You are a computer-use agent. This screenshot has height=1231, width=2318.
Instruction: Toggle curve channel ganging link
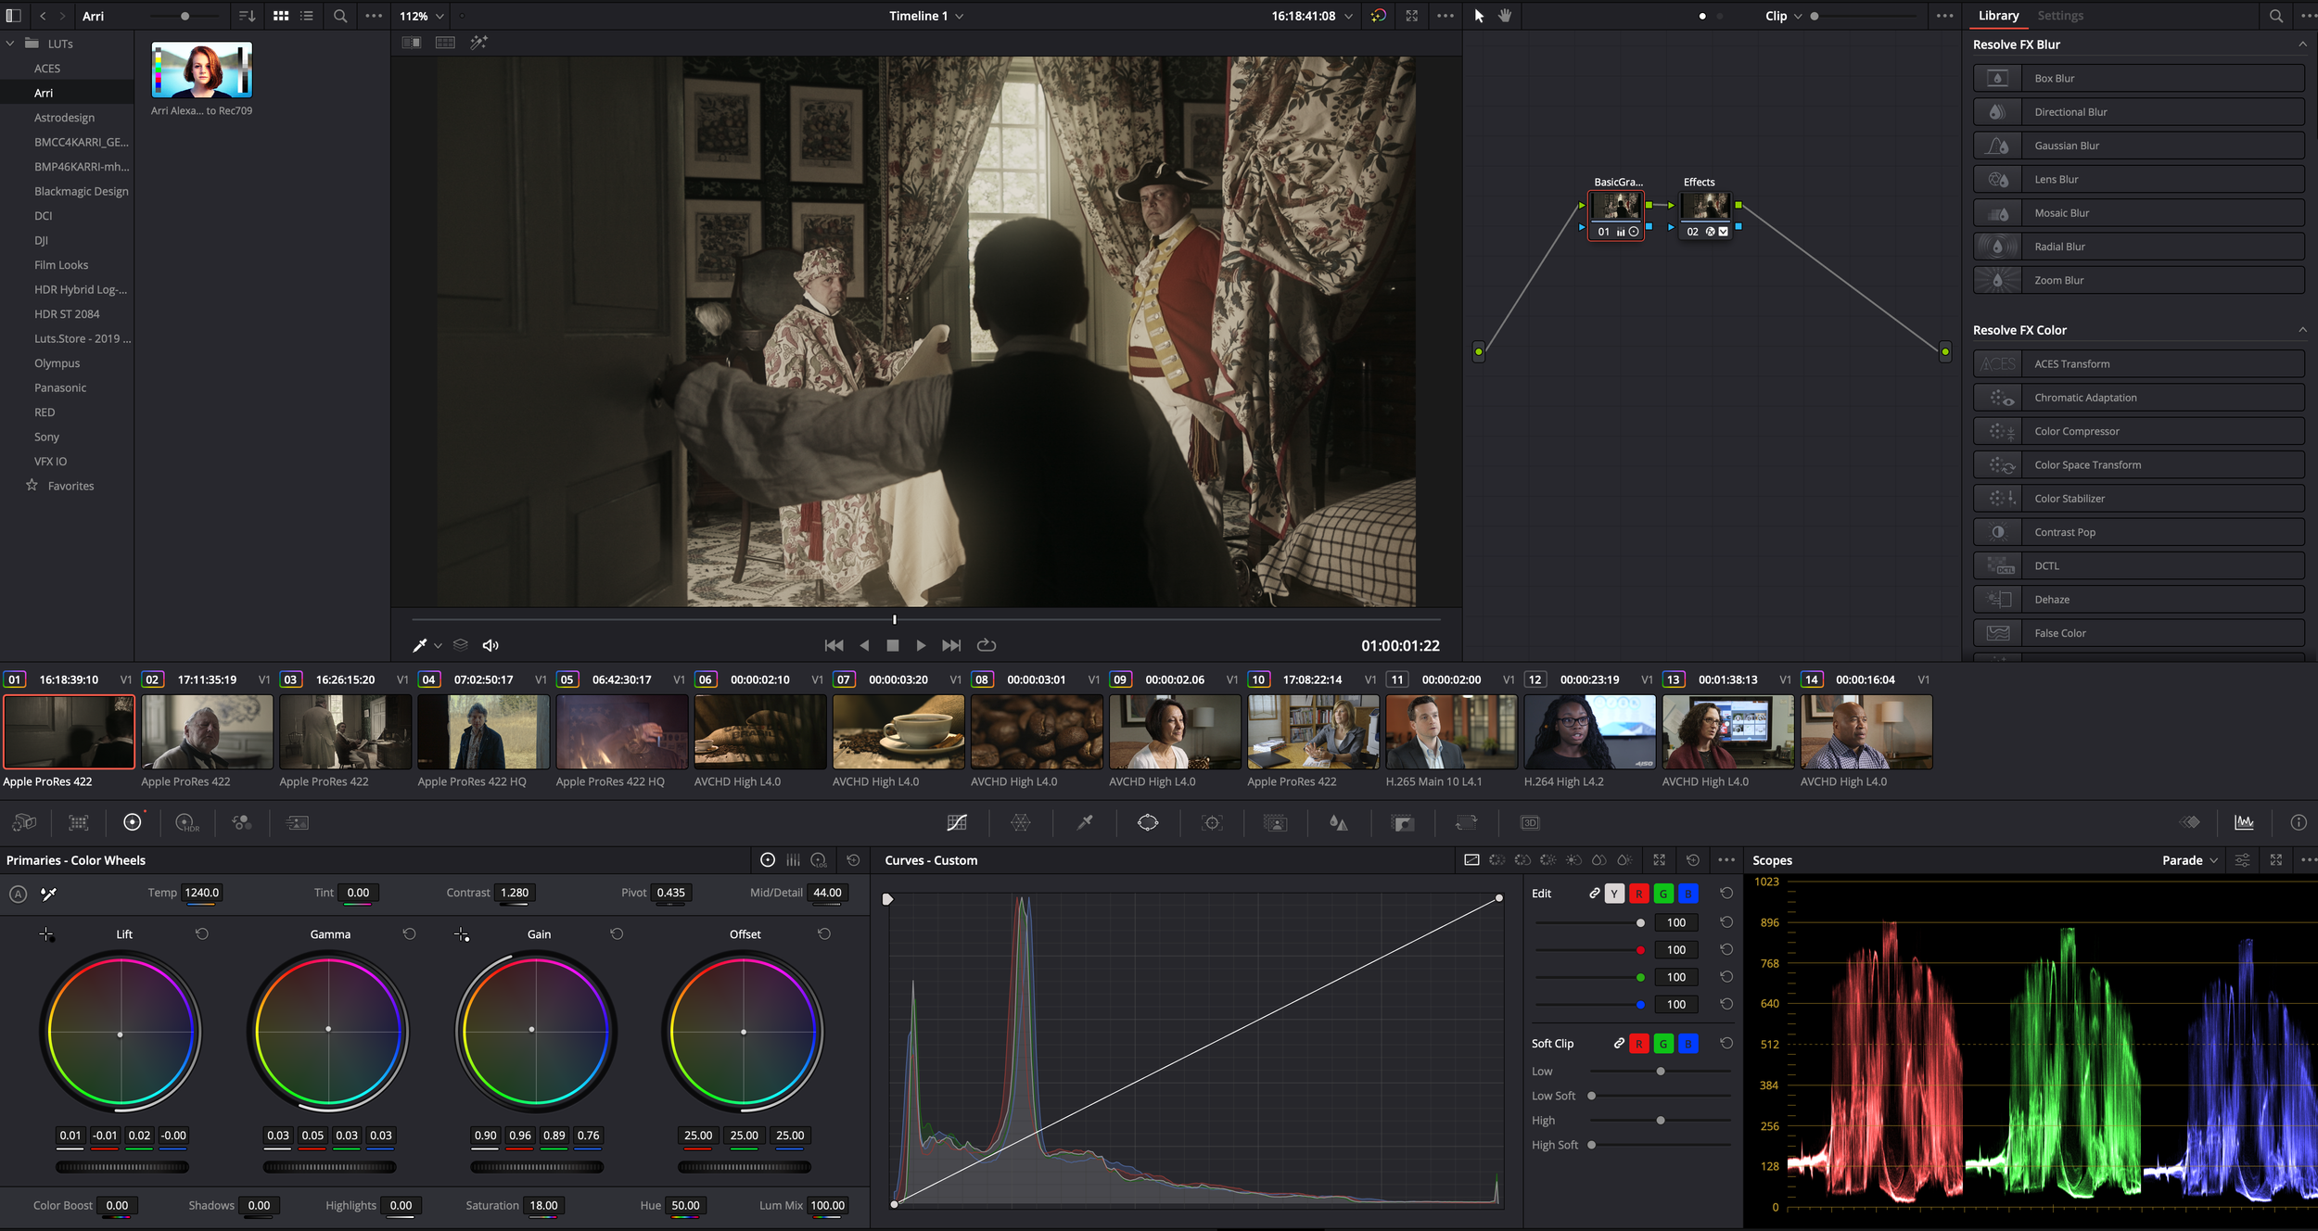click(1594, 894)
